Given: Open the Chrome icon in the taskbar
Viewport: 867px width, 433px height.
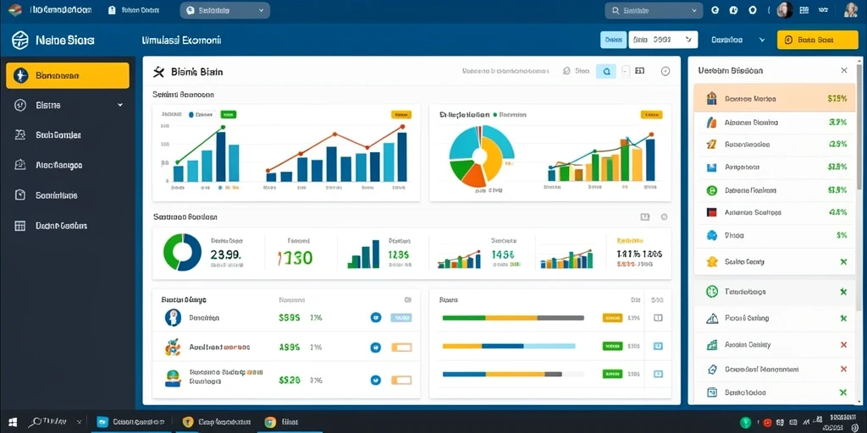Looking at the screenshot, I should [x=270, y=422].
